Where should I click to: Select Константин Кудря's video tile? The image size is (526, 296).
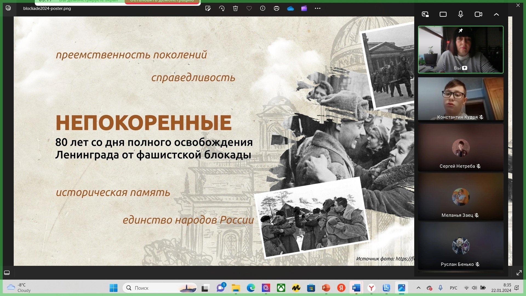(461, 99)
